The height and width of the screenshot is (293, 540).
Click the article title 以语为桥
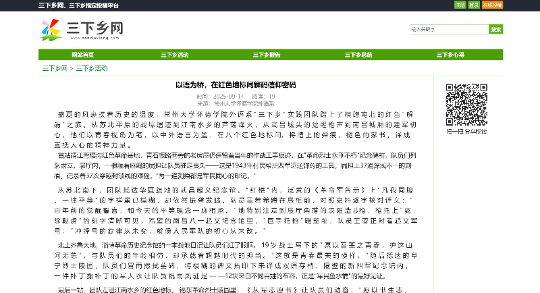(x=236, y=85)
